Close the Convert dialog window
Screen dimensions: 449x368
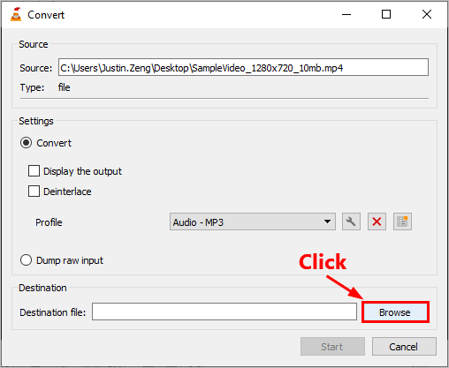(427, 14)
